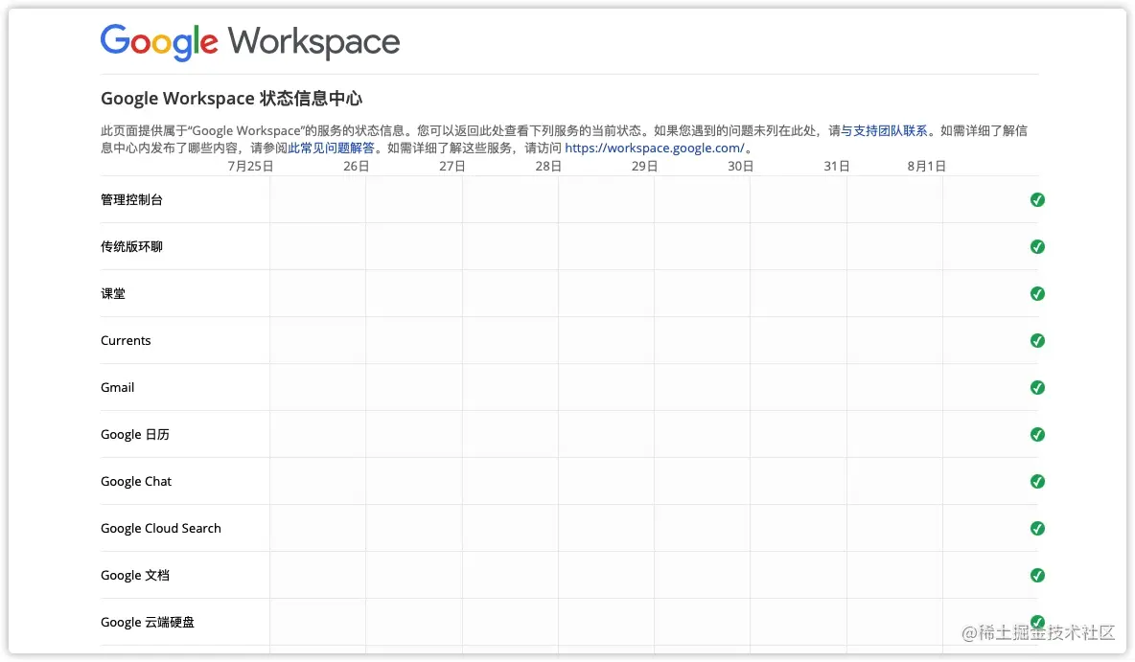1135x662 pixels.
Task: Click green status check for Google 文档
Action: tap(1037, 576)
